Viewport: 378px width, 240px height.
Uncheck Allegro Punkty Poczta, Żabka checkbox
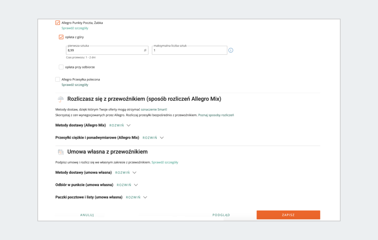(x=58, y=23)
